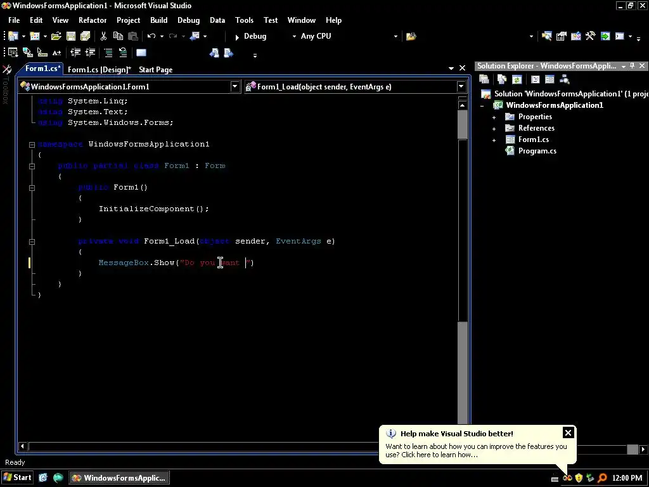The height and width of the screenshot is (487, 649).
Task: Click View Code icon in Solution Explorer
Action: [x=535, y=79]
